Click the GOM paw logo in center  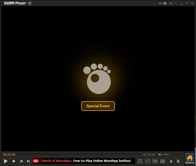[x=97, y=79]
